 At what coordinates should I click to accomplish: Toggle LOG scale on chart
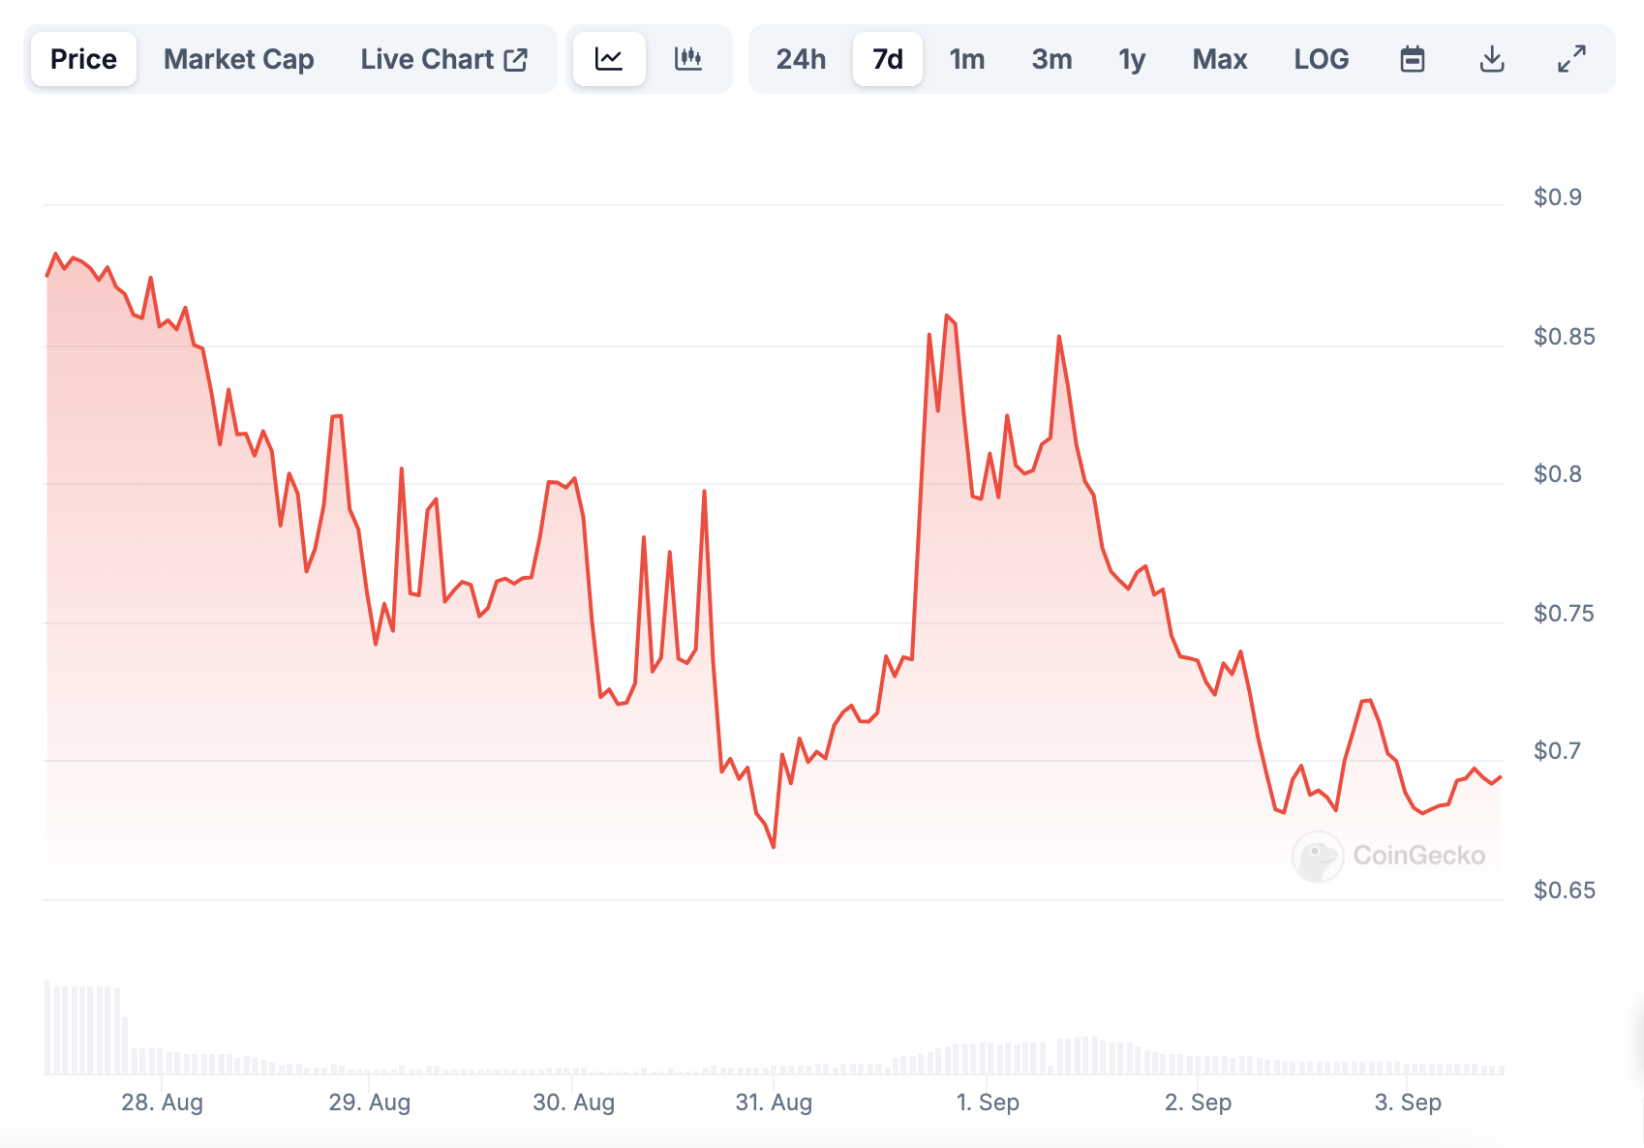pyautogui.click(x=1321, y=59)
